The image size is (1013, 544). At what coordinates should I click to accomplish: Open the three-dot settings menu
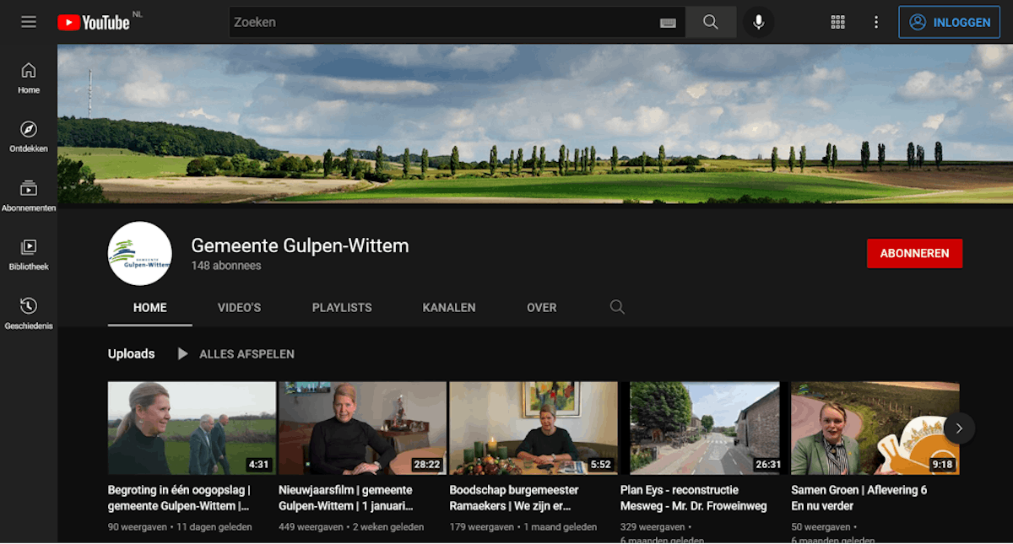876,22
